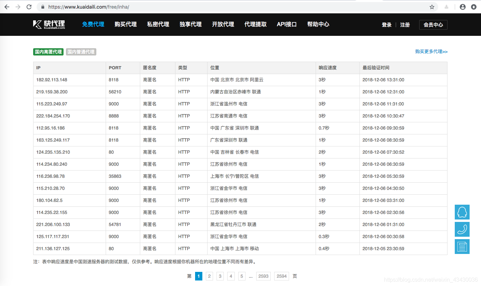Follow the 购买更多代理>> link

tap(431, 52)
